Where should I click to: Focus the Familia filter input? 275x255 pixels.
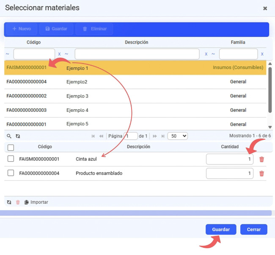[x=238, y=54]
